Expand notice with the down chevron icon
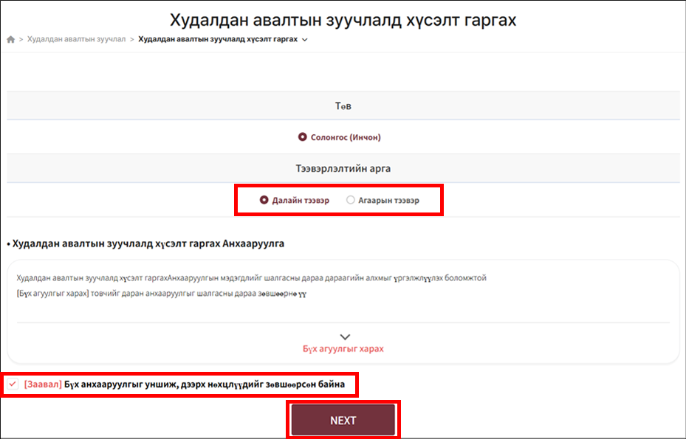This screenshot has height=439, width=686. (x=343, y=336)
